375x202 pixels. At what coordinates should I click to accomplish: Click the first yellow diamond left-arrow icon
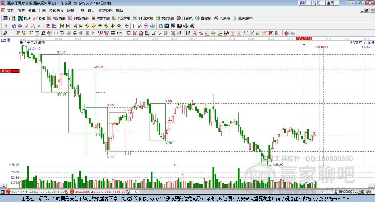coord(87,26)
